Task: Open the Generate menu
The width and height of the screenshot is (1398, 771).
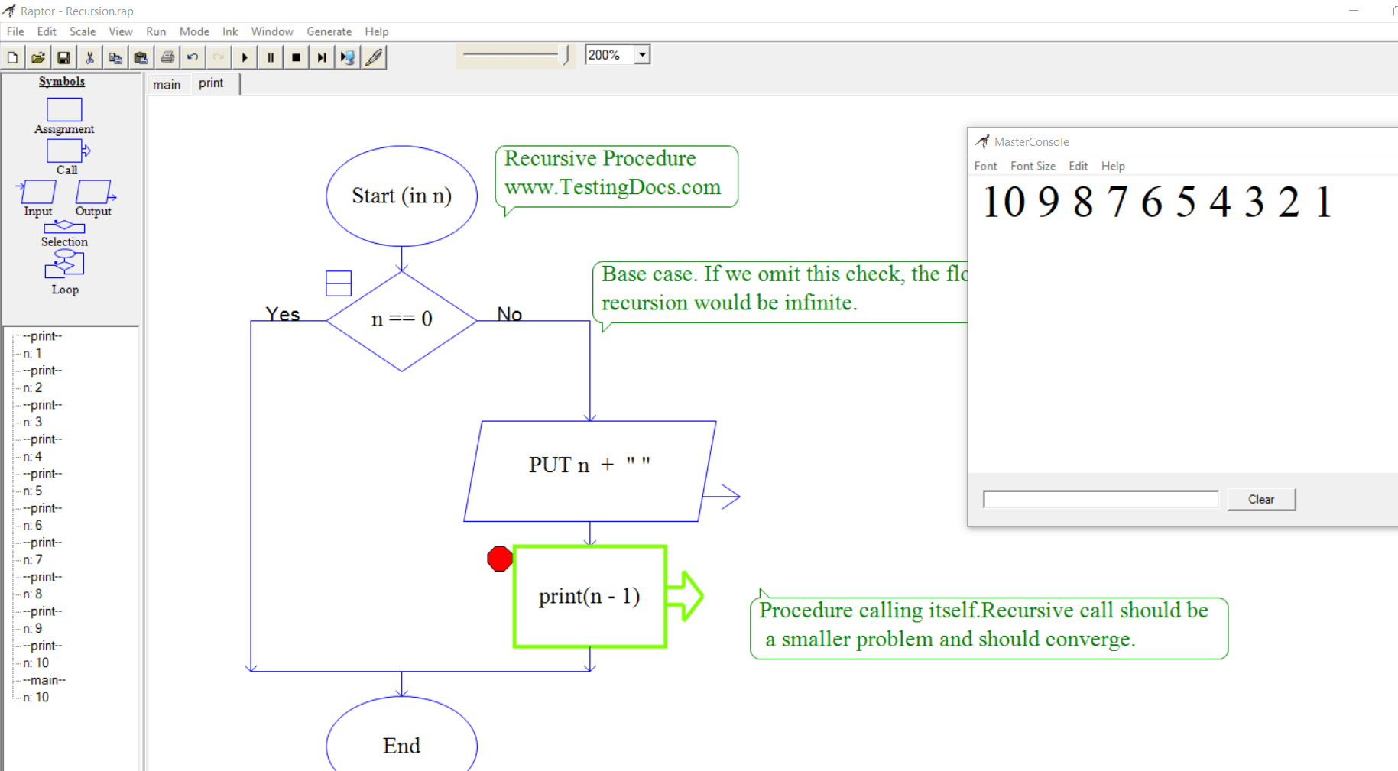Action: tap(329, 31)
